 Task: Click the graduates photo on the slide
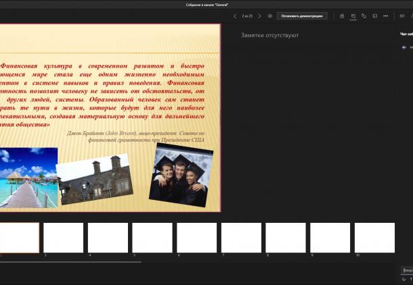pyautogui.click(x=181, y=176)
